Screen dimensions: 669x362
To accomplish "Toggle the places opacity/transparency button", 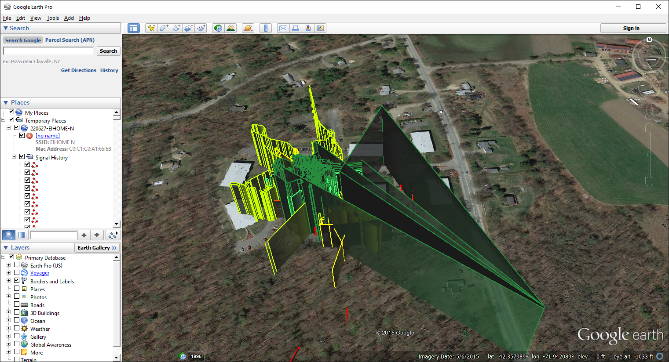I will [x=22, y=235].
